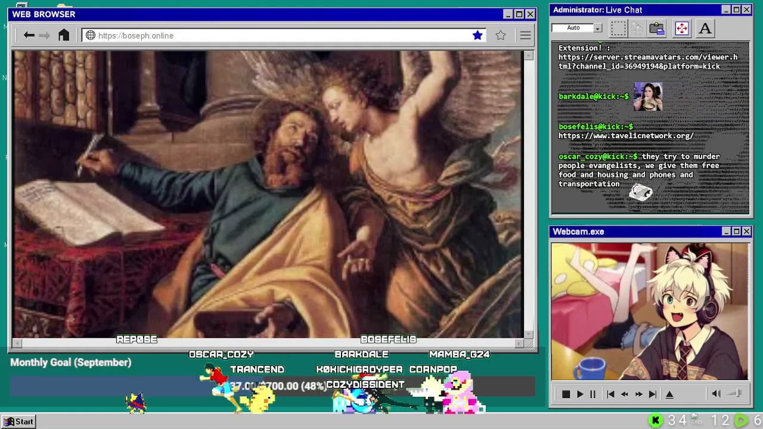Stop playback in Webcam.exe
The image size is (763, 429).
(x=566, y=394)
